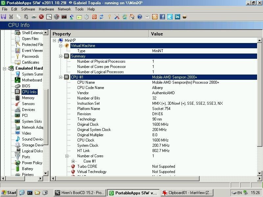Expand the Core #1 node
This screenshot has height=197, width=263.
tap(73, 161)
